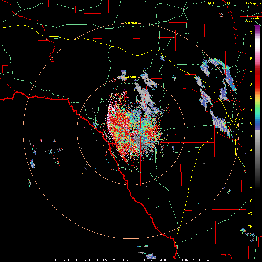Click the Differential Reflectivity KDFX caption

131,260
